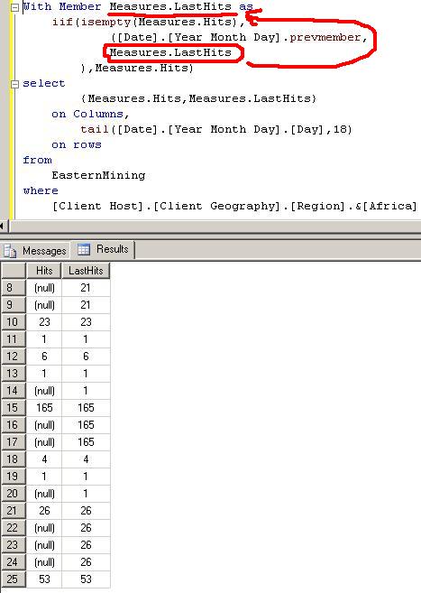Click the Hits value 53 in row 25
Screen dimensions: 421x593
(44, 579)
